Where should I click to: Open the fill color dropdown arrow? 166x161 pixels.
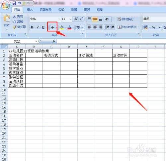[x=65, y=27]
